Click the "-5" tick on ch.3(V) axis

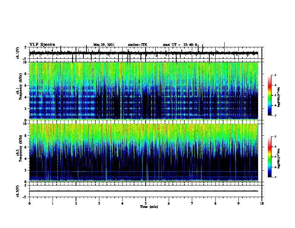pyautogui.click(x=25, y=197)
